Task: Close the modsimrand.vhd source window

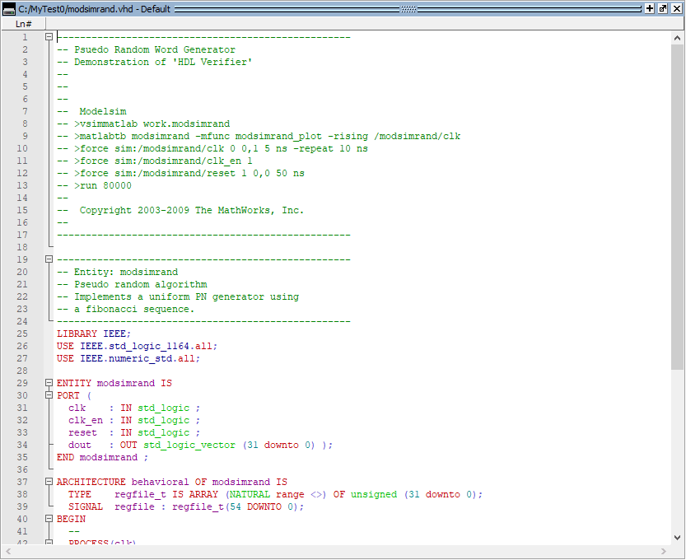Action: coord(676,8)
